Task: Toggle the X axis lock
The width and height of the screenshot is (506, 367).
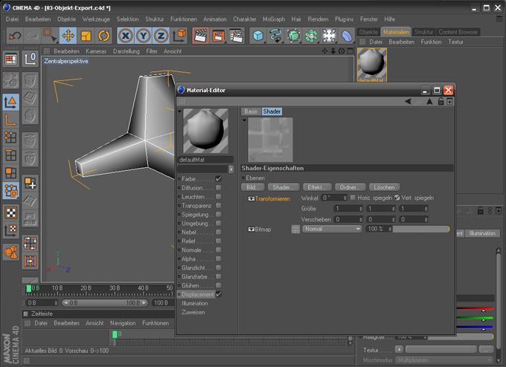Action: [126, 36]
